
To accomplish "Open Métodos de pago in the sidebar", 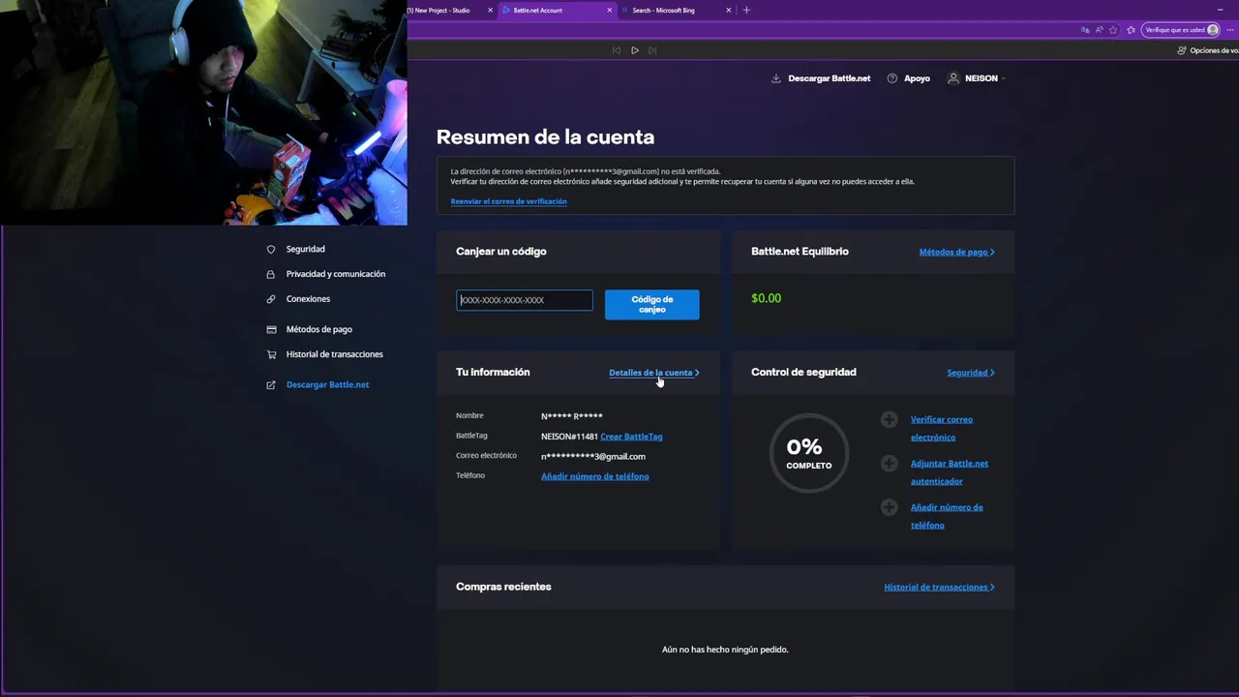I will click(x=319, y=329).
